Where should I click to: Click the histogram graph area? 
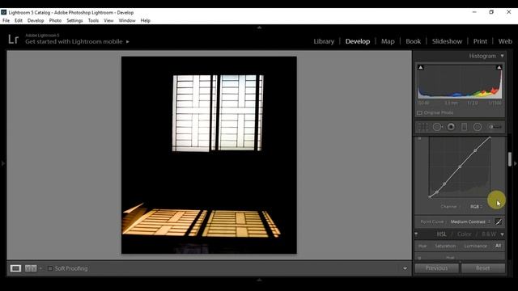tap(460, 82)
